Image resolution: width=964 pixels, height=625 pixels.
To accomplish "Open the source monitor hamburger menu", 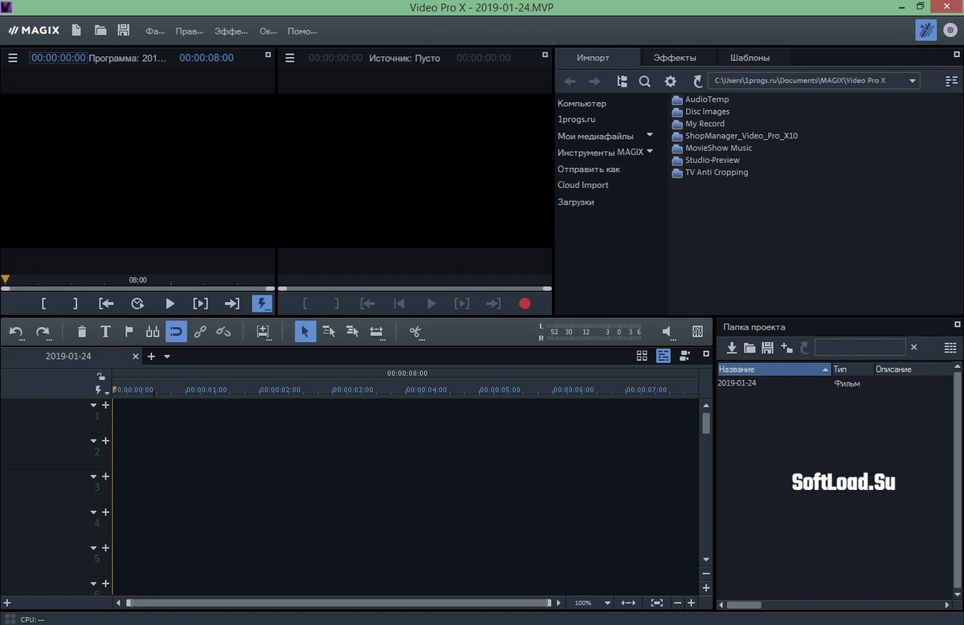I will pyautogui.click(x=290, y=58).
